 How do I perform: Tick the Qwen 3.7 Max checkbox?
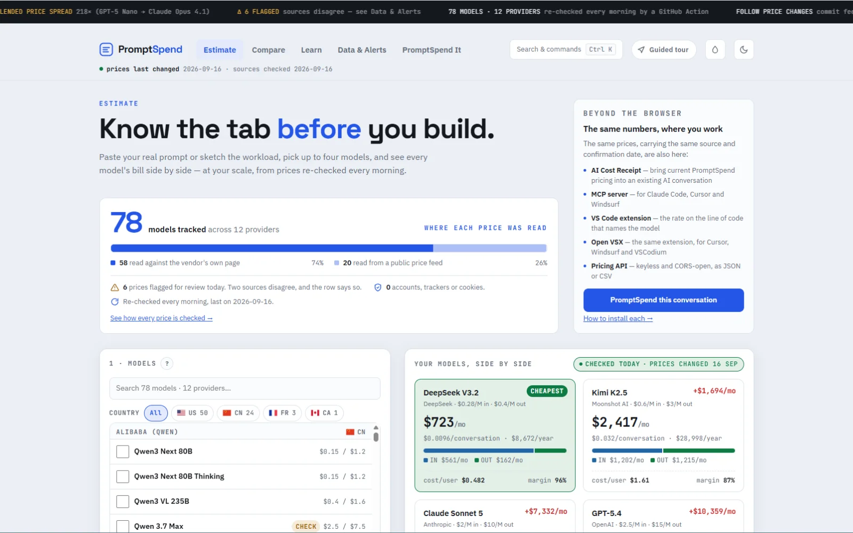tap(123, 526)
